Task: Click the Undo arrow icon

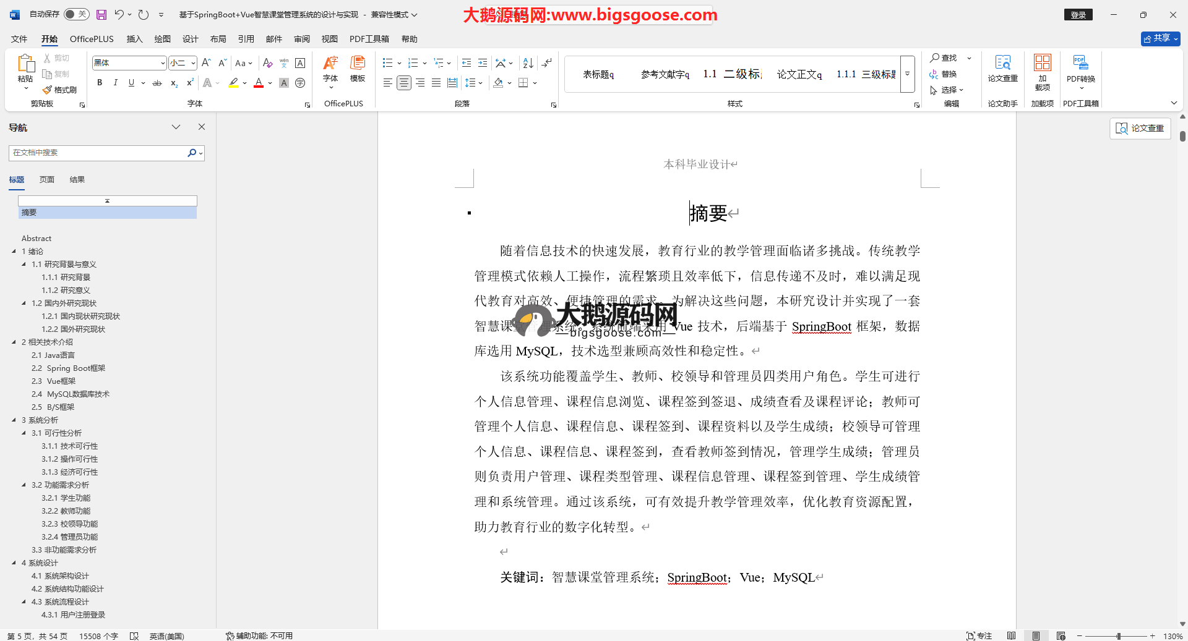Action: tap(119, 14)
